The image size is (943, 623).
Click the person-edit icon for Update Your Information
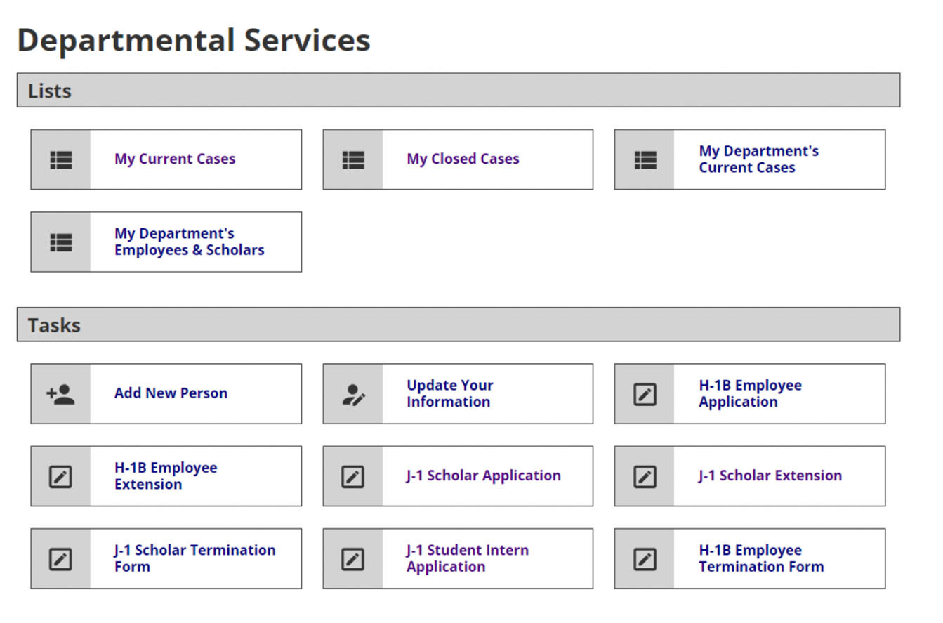click(352, 395)
